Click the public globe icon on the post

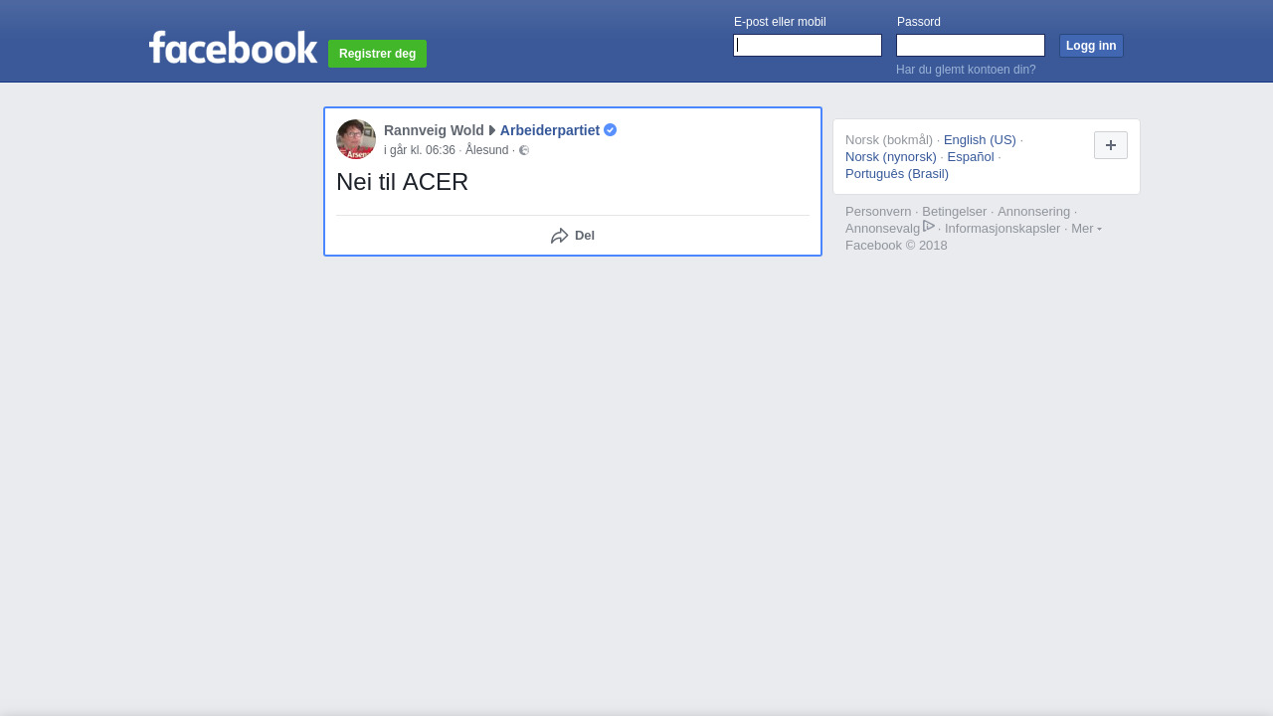coord(524,150)
